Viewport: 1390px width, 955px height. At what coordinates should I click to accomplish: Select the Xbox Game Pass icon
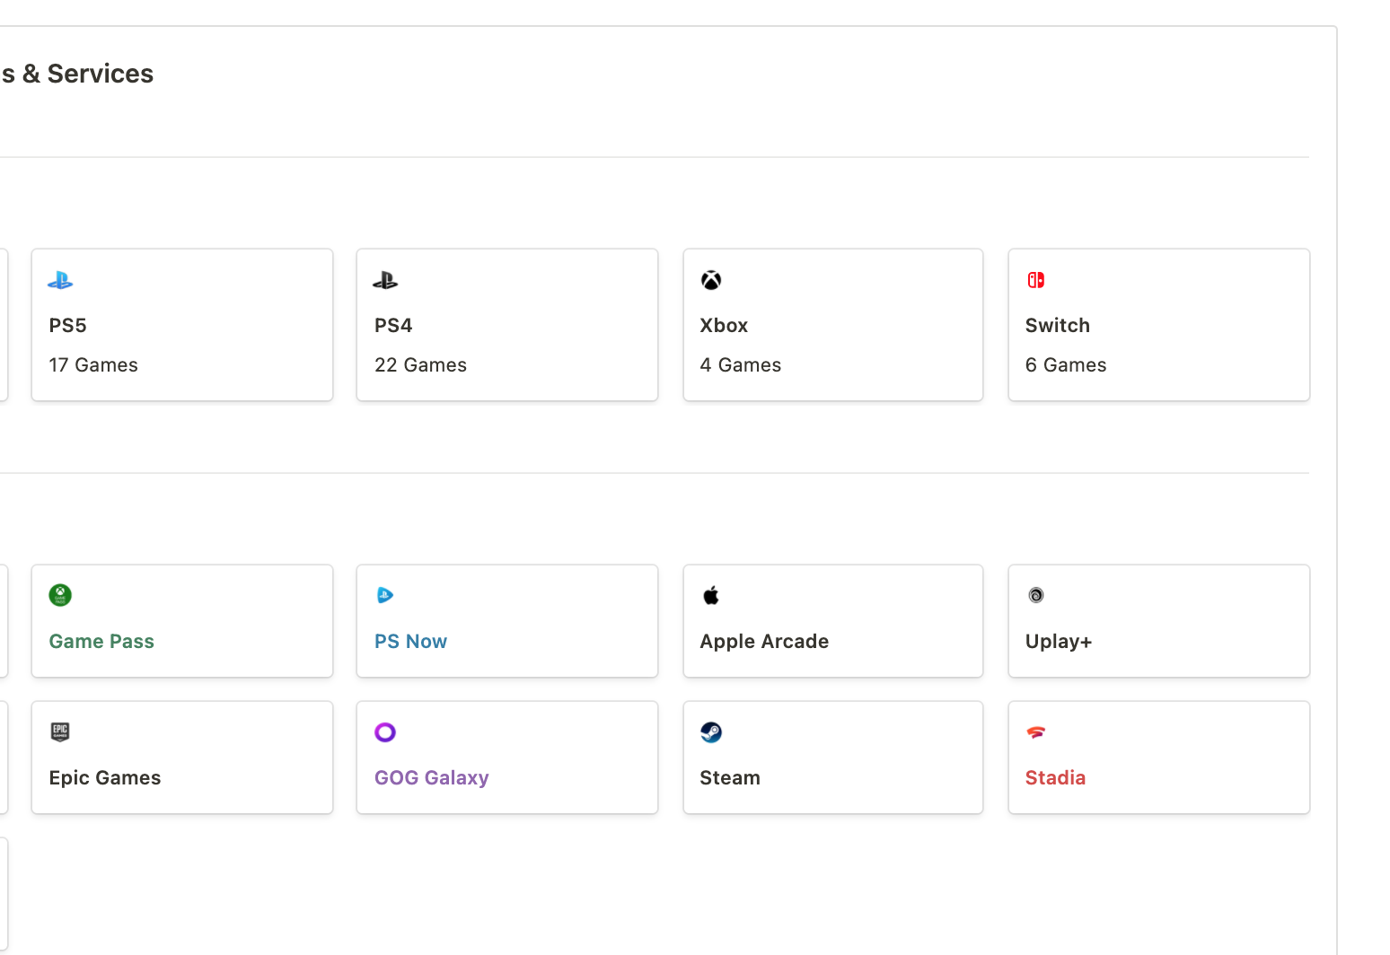[x=59, y=595]
